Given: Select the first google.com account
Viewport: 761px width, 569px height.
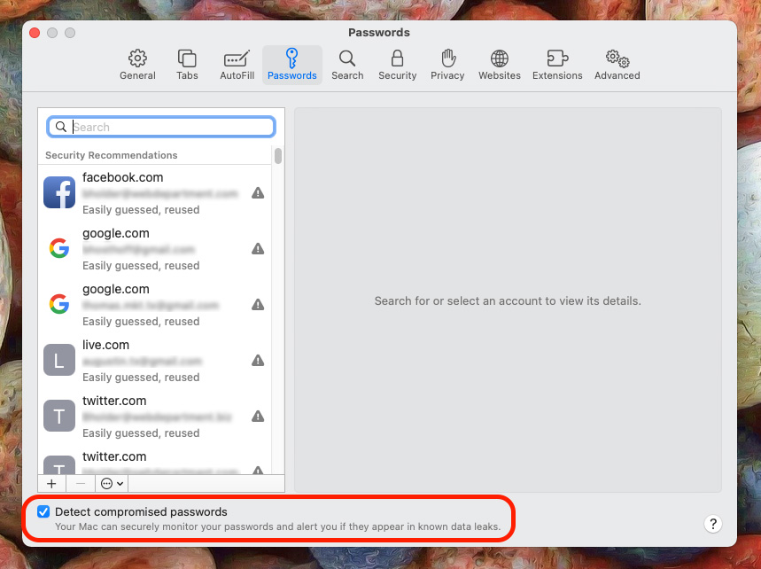Looking at the screenshot, I should (x=154, y=249).
